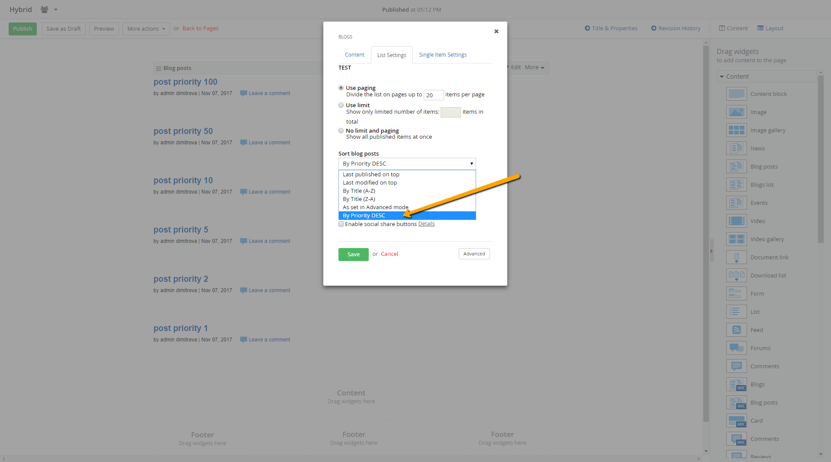
Task: Choose the Form widget icon
Action: click(736, 293)
